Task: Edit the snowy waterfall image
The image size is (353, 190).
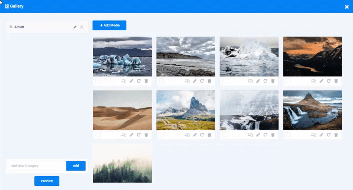Action: pyautogui.click(x=258, y=135)
